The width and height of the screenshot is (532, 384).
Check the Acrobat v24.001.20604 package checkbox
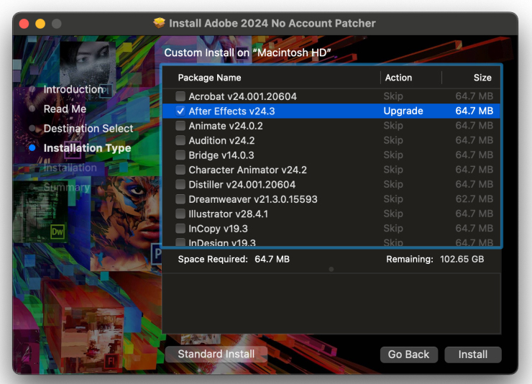(180, 96)
